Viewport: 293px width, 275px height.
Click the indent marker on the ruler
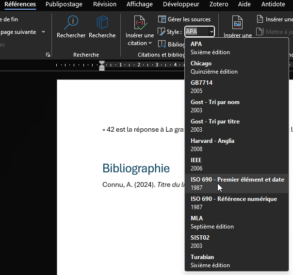[x=102, y=65]
